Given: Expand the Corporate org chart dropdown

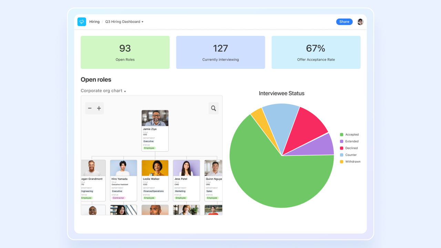Looking at the screenshot, I should point(103,91).
